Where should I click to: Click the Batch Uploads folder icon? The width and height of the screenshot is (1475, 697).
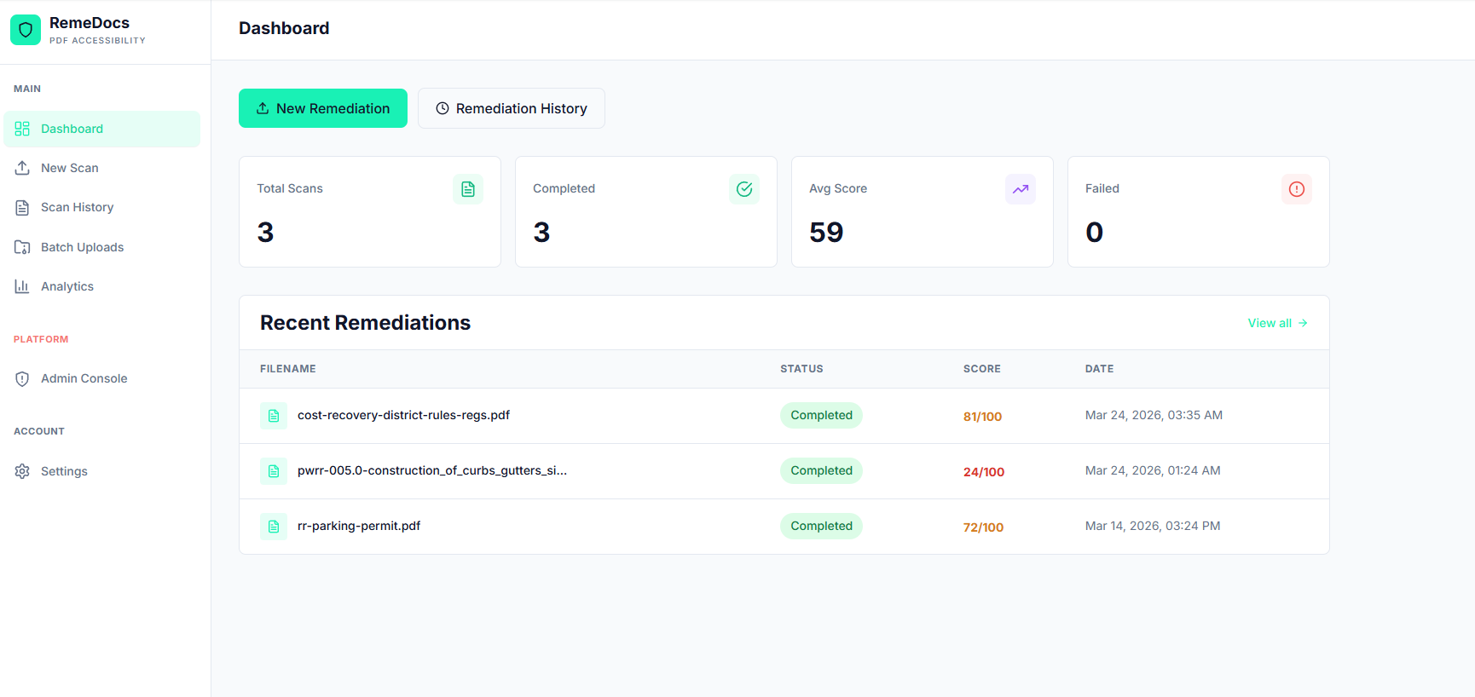22,247
